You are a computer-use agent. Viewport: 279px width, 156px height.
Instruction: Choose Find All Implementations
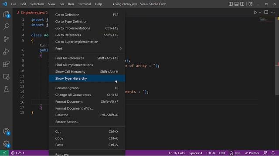(87, 65)
